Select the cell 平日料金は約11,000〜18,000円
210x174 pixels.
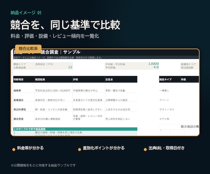coord(52,91)
